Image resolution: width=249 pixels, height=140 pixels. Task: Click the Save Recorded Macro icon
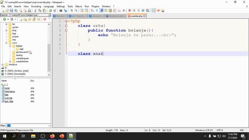[147, 10]
